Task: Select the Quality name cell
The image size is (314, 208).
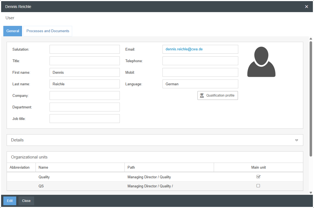Action: [80, 177]
